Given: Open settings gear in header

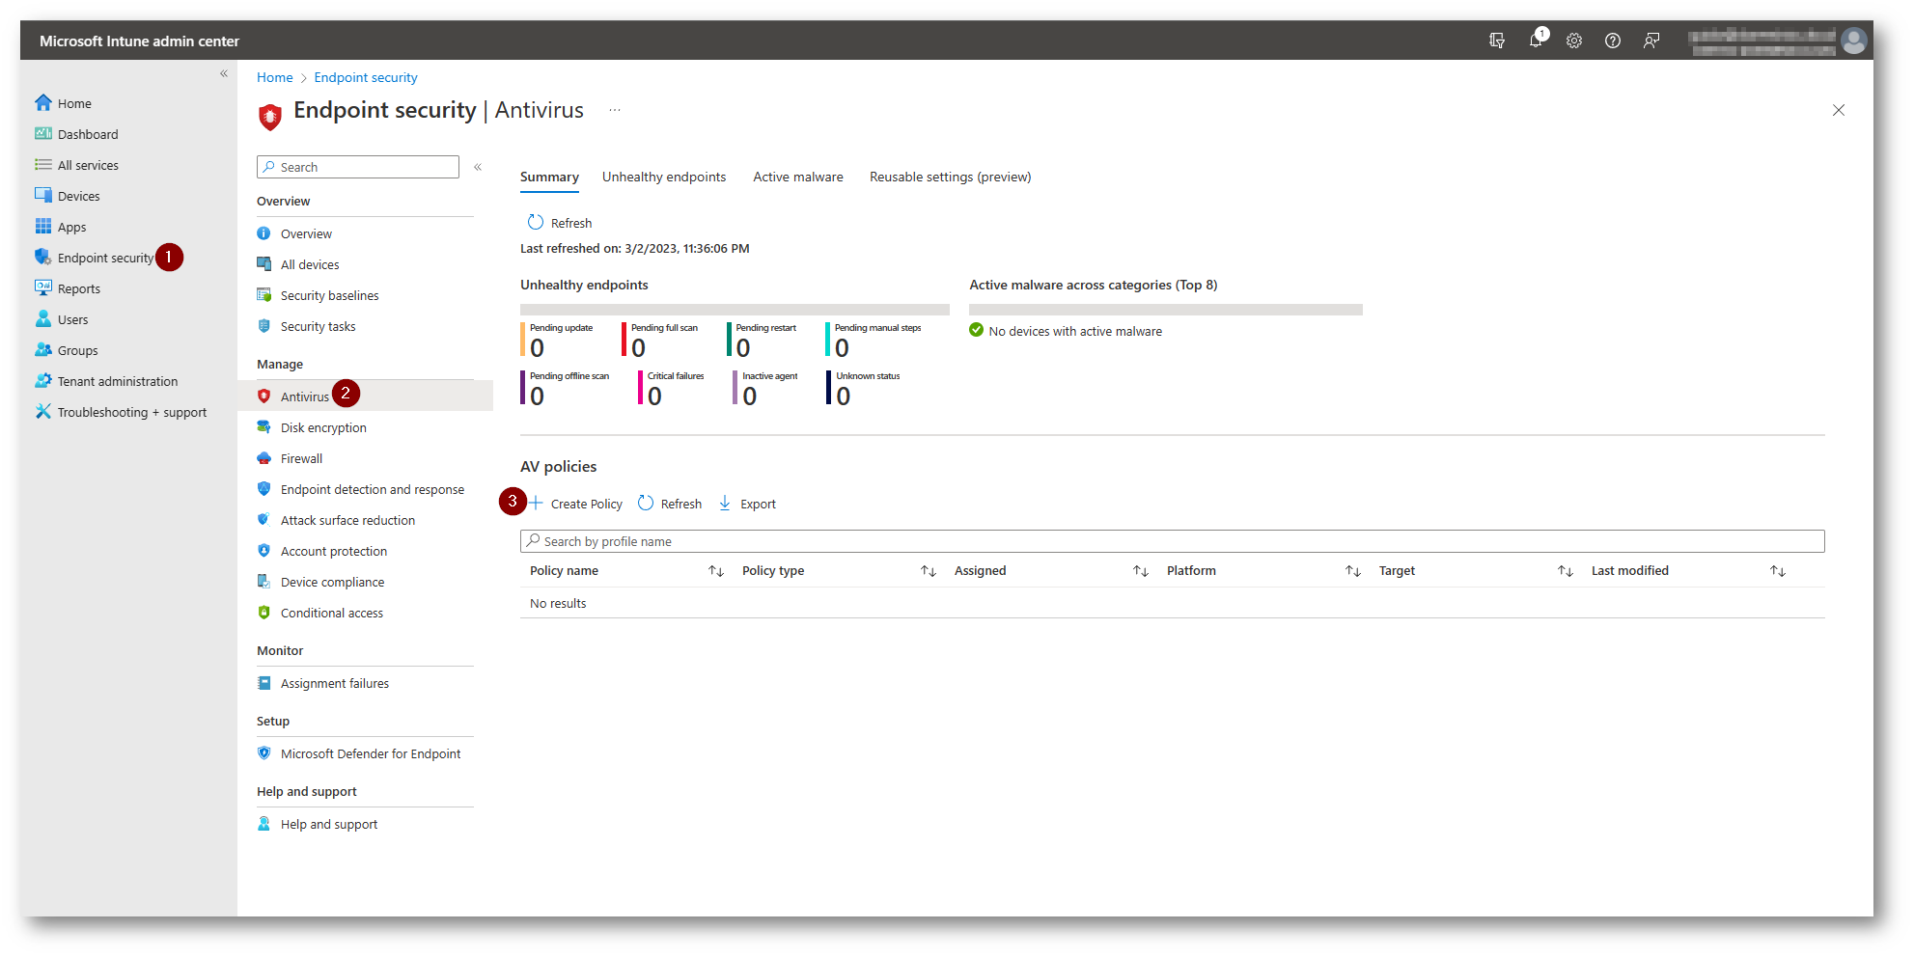Looking at the screenshot, I should (x=1574, y=41).
